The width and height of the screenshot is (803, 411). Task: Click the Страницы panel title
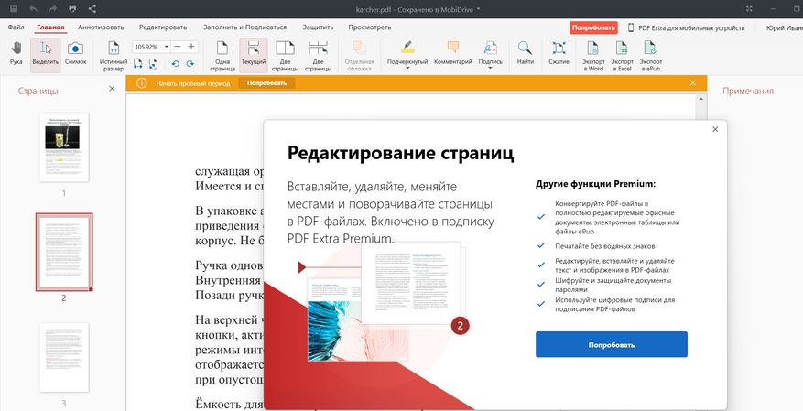point(38,92)
